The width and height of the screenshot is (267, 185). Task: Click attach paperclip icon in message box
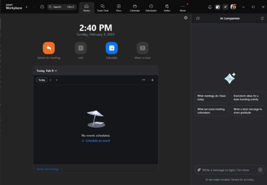click(x=199, y=170)
